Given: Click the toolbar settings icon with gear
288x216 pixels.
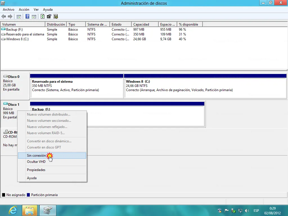Looking at the screenshot, I should (56, 16).
